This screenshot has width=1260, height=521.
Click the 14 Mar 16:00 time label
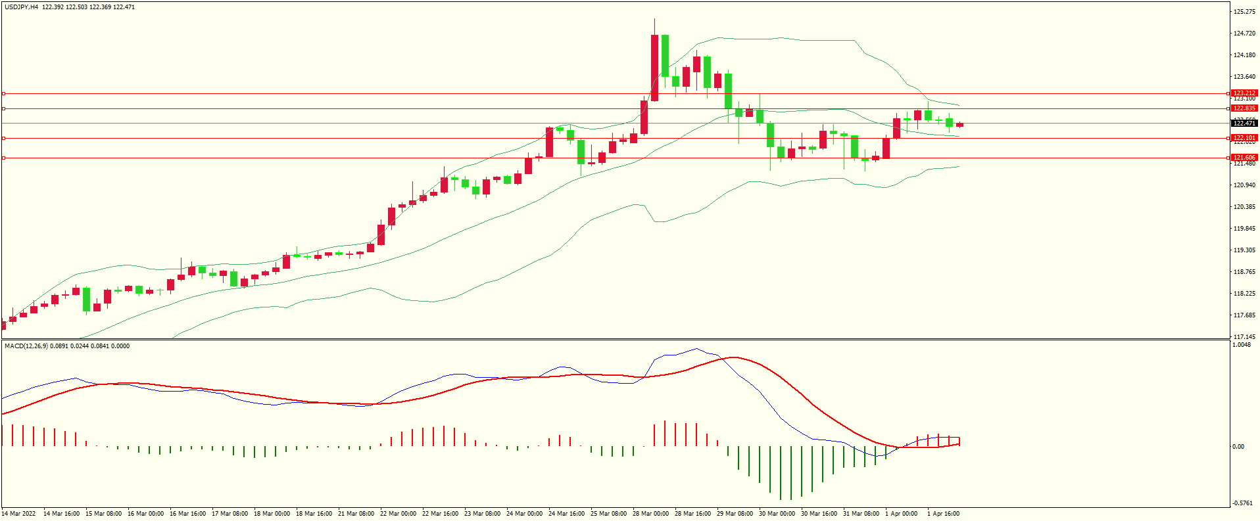pos(62,514)
